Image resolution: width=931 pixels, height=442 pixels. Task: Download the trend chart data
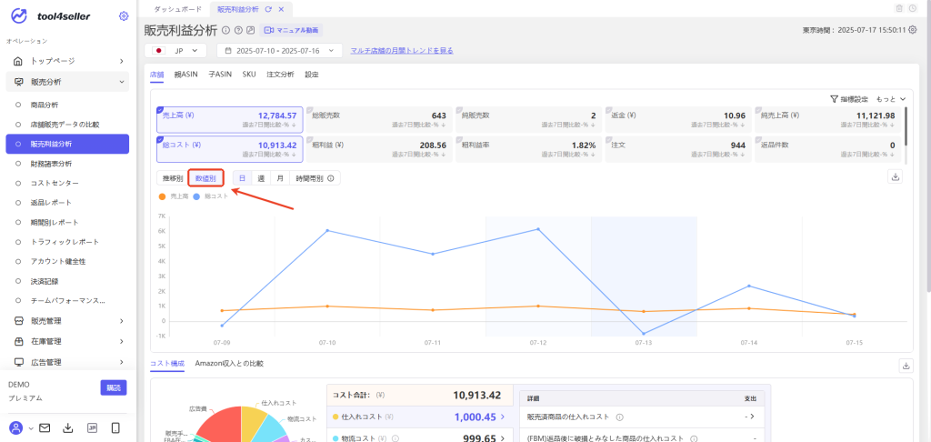(895, 176)
